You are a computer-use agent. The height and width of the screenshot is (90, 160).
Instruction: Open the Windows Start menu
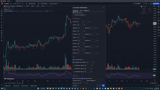coord(38,88)
